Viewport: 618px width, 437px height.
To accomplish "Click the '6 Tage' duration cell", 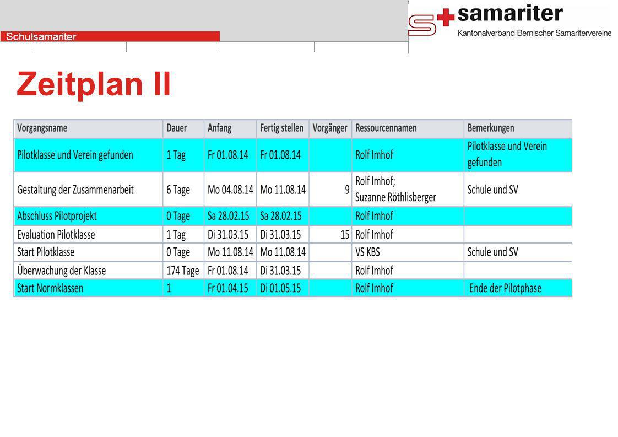I will point(183,190).
